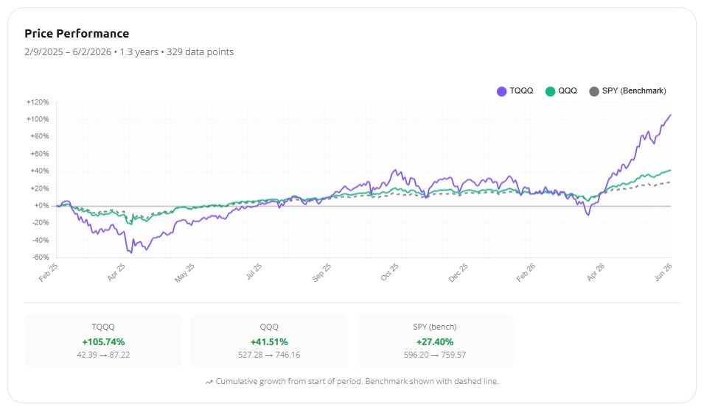Click the Apr 25 x-axis label
Viewport: 704px width, 412px height.
point(116,272)
